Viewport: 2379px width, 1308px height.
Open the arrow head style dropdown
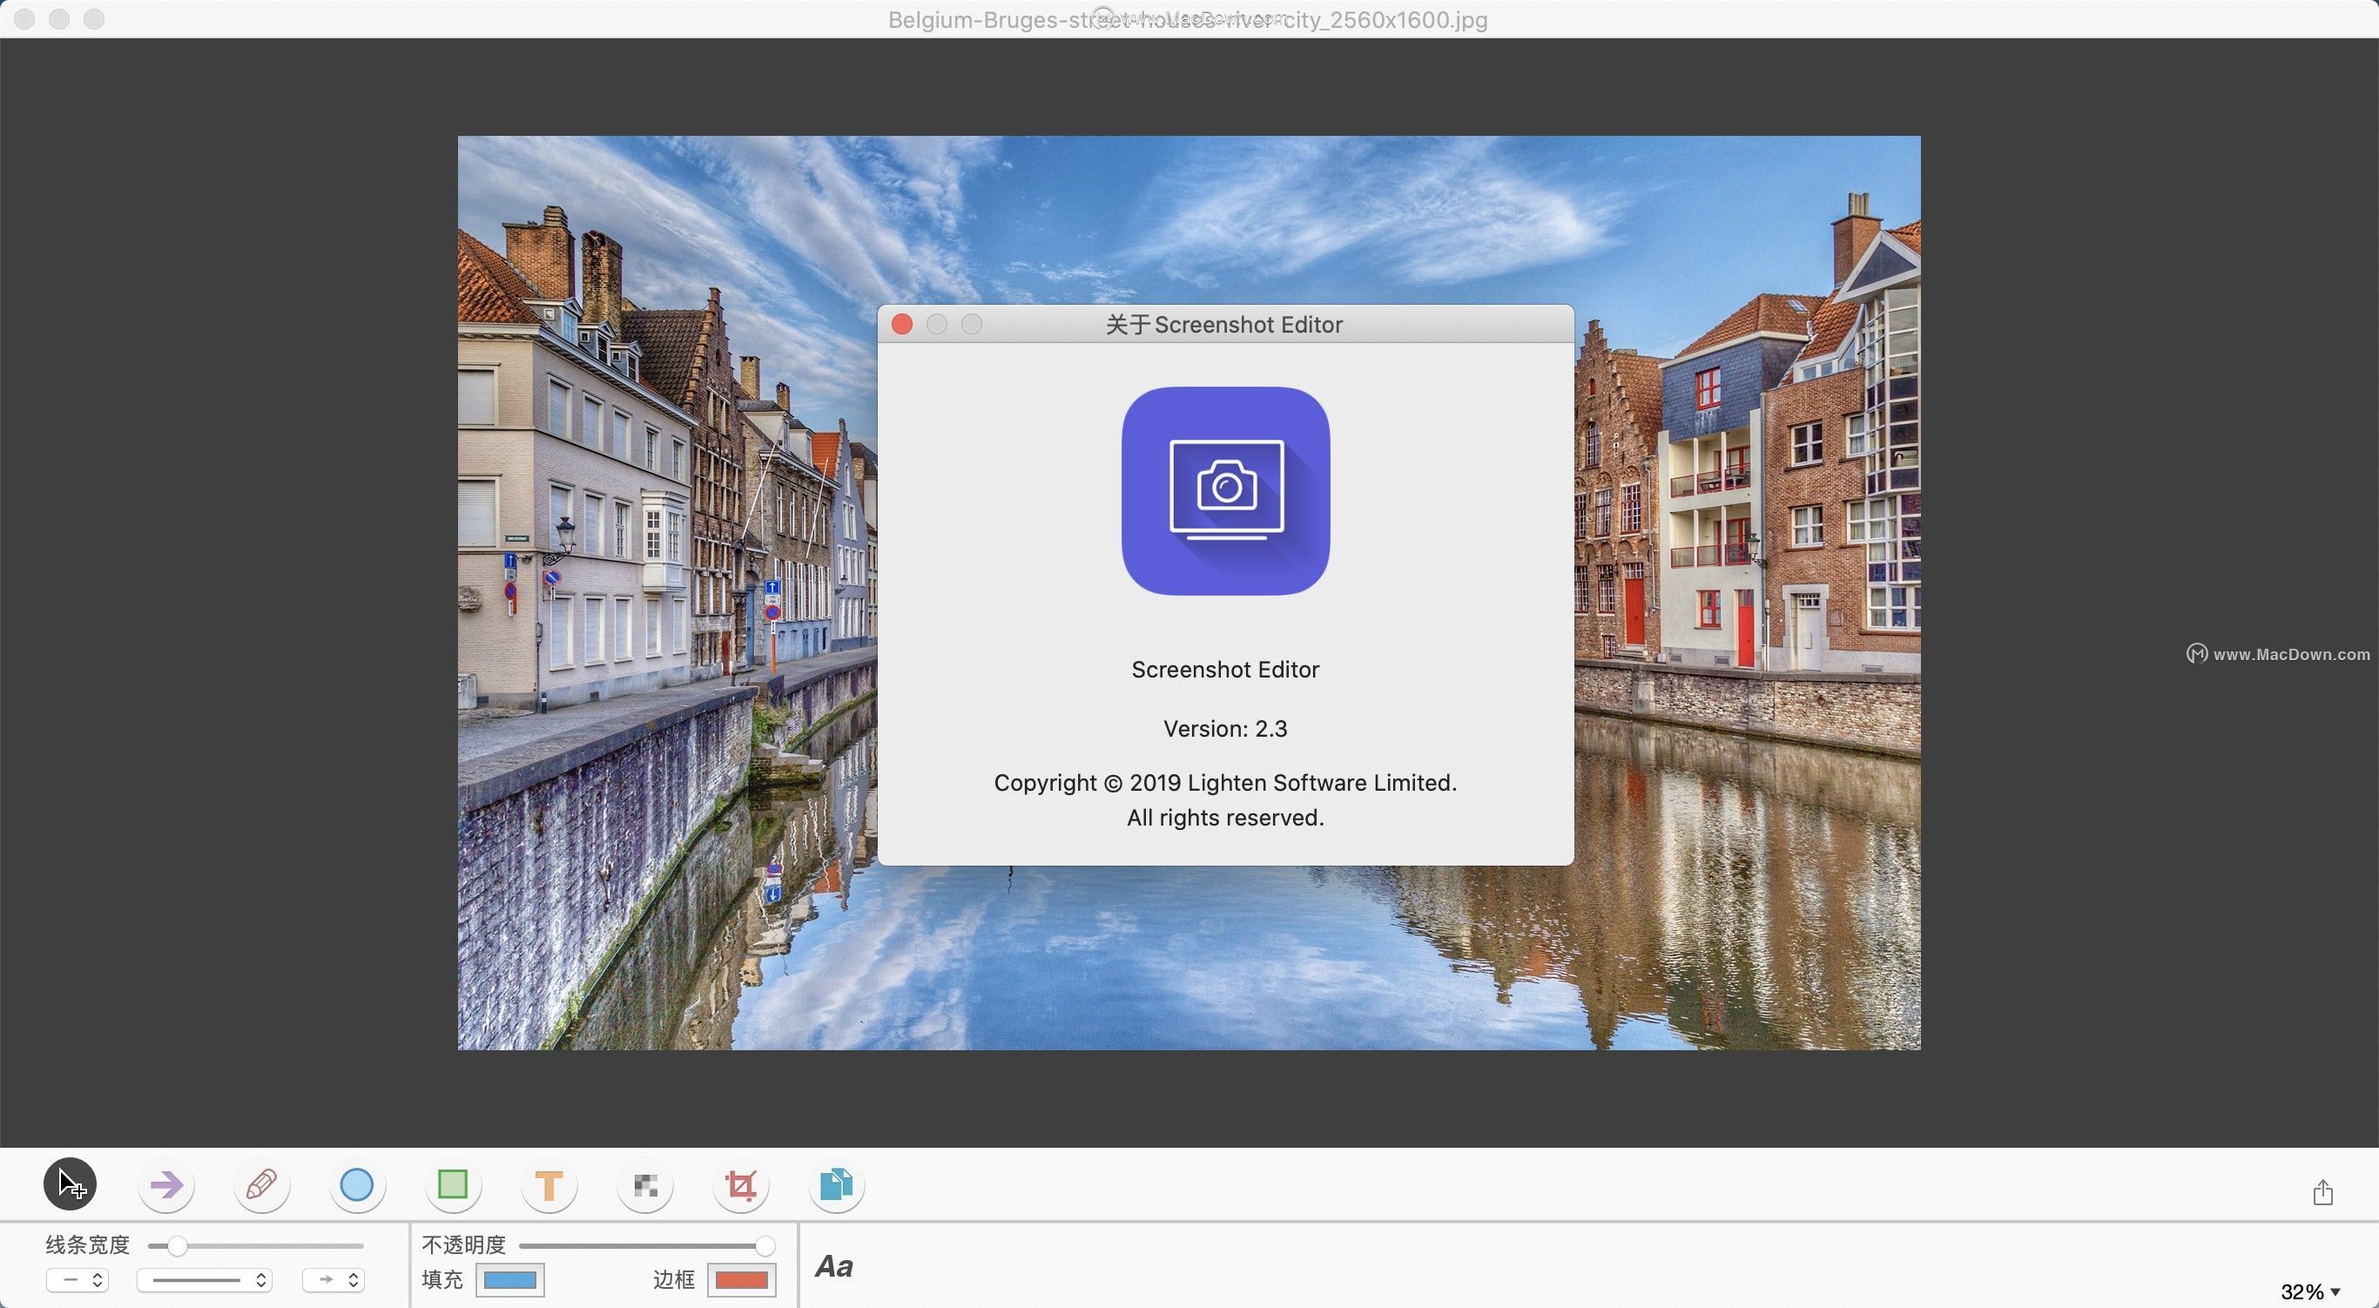coord(334,1280)
